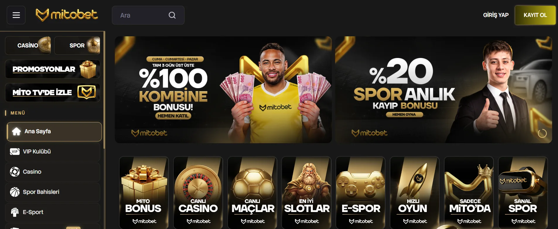Screen dimensions: 558x229
Task: Focus the Ara search field
Action: tap(148, 15)
